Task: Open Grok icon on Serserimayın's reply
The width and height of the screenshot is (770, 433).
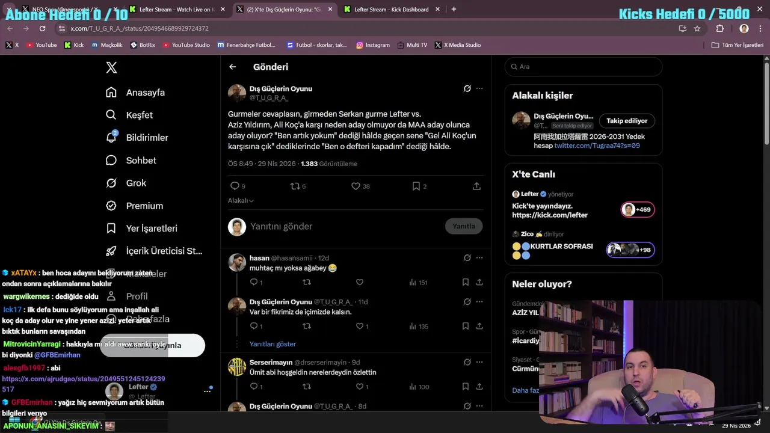Action: (x=467, y=362)
